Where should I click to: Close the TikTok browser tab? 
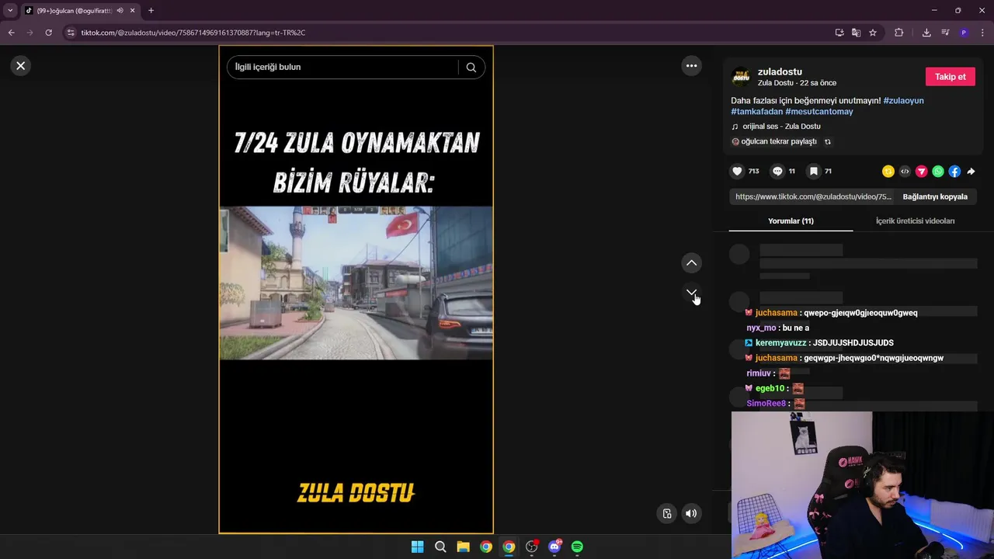coord(133,10)
